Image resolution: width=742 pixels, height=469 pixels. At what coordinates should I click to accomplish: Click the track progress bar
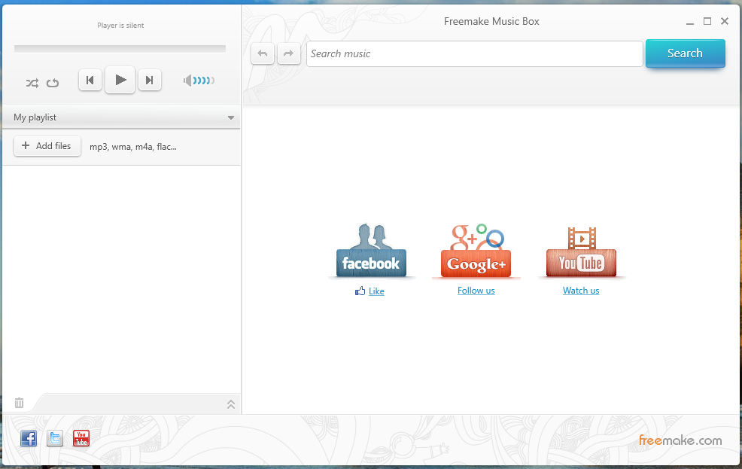[x=120, y=49]
